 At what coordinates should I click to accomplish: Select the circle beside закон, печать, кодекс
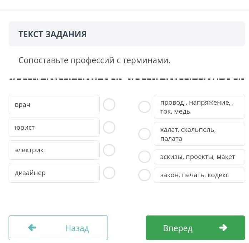144,175
